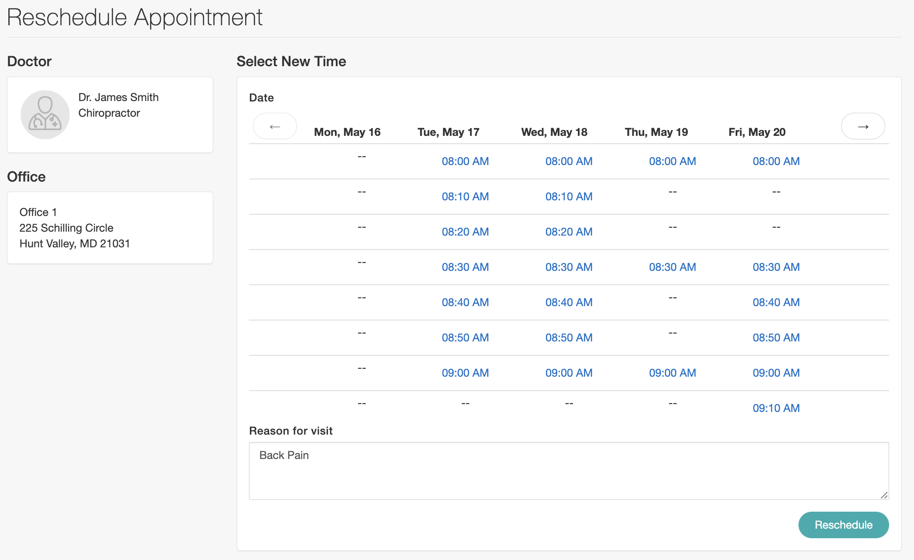Select the 08:40 AM Wednesday slot
Screen dimensions: 914x560
click(x=569, y=302)
